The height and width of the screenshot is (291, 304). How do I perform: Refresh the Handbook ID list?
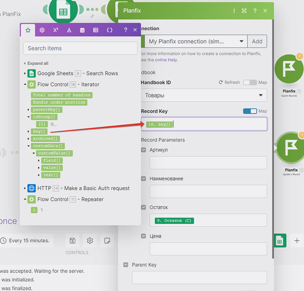229,82
